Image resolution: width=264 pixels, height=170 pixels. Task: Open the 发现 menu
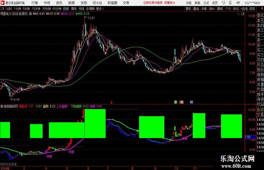(84, 3)
